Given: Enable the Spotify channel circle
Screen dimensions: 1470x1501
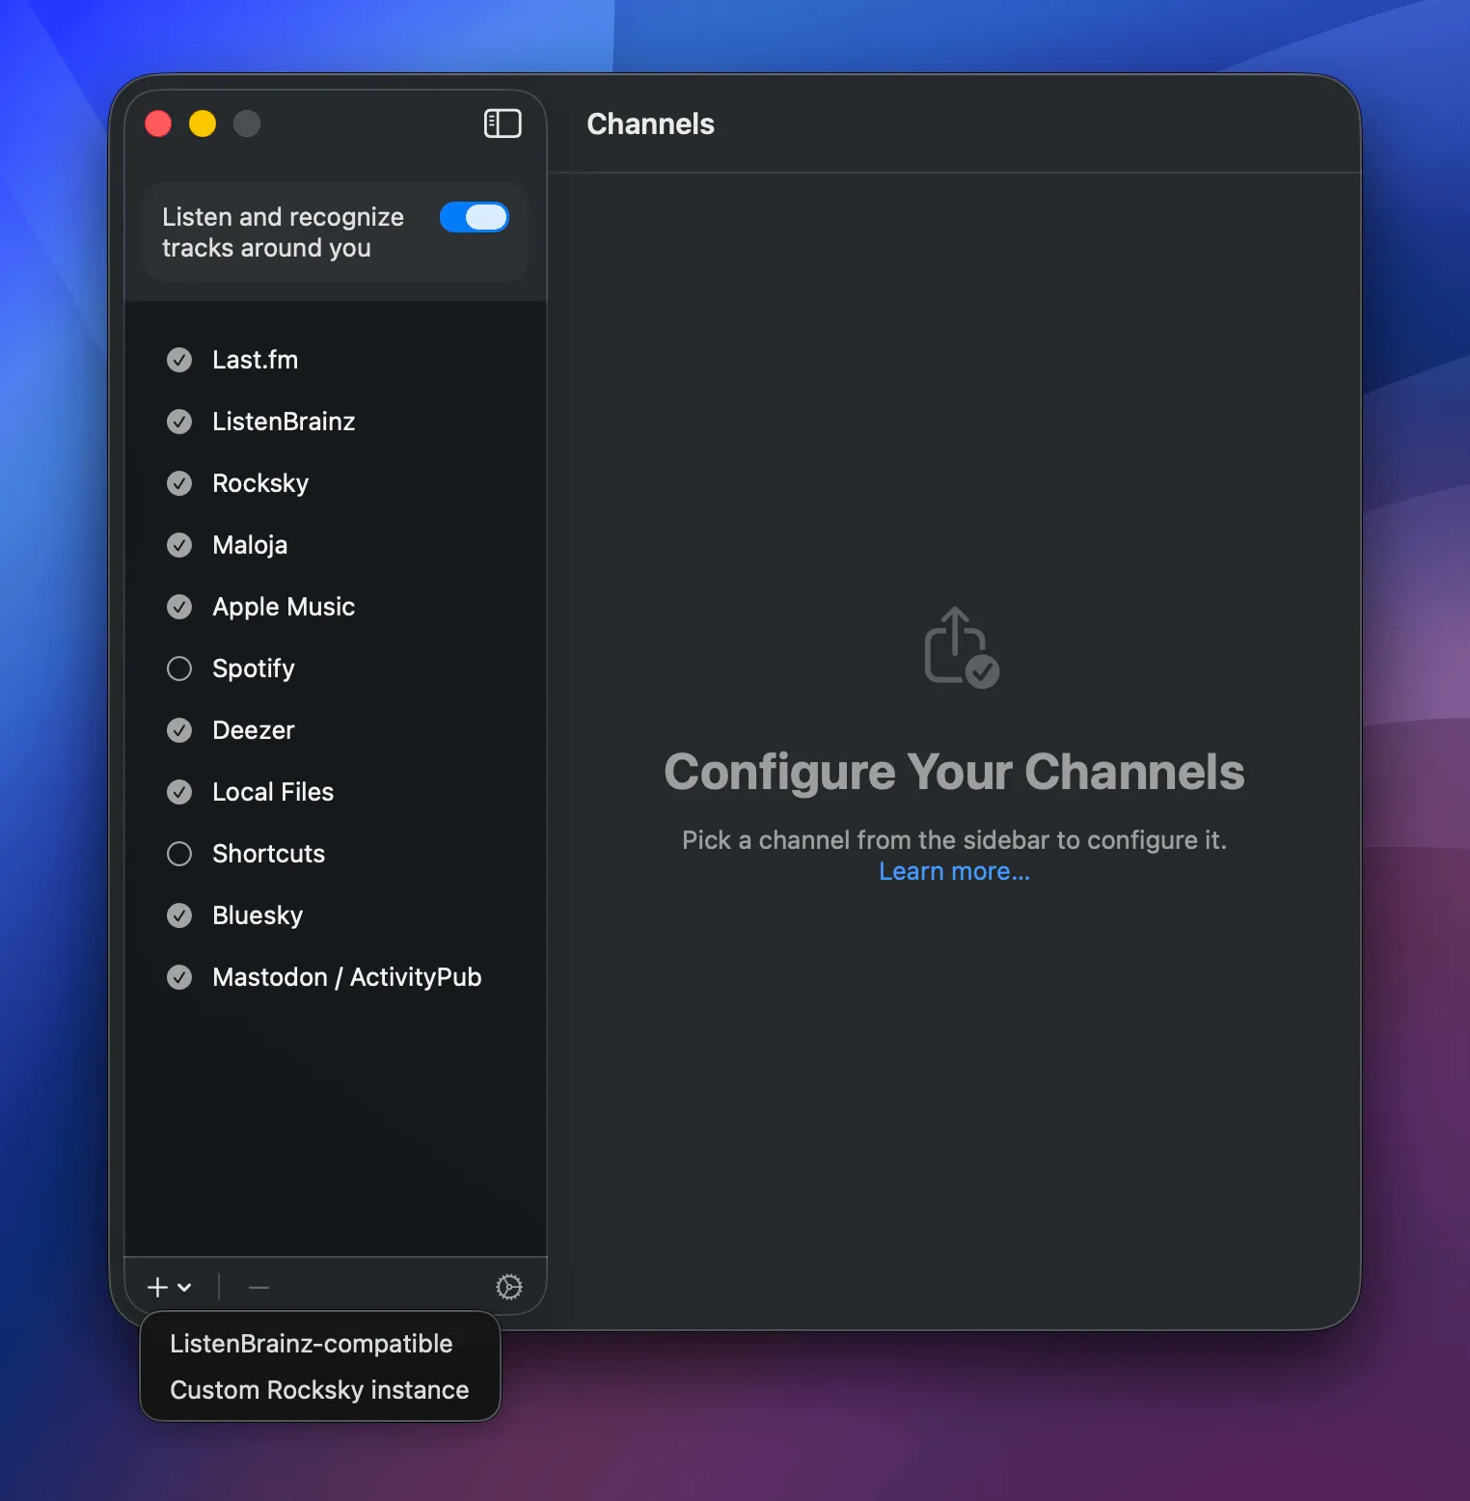Looking at the screenshot, I should coord(179,669).
